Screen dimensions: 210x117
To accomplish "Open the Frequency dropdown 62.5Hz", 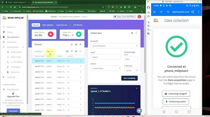I will [x=131, y=70].
